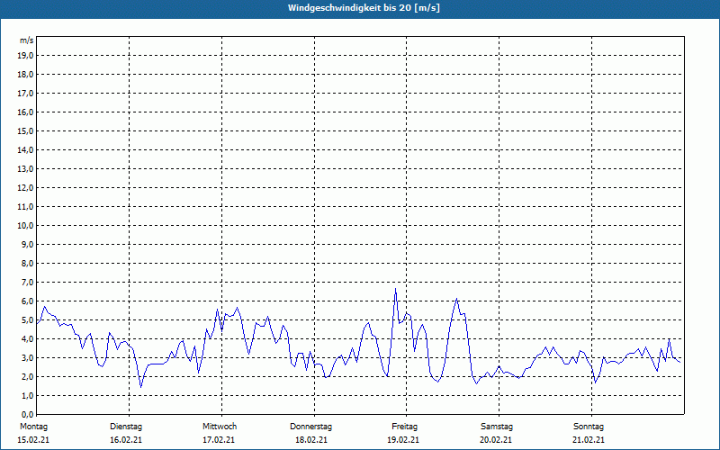Click the 6,0 y-axis label
Viewport: 720px width, 450px height.
pos(27,301)
